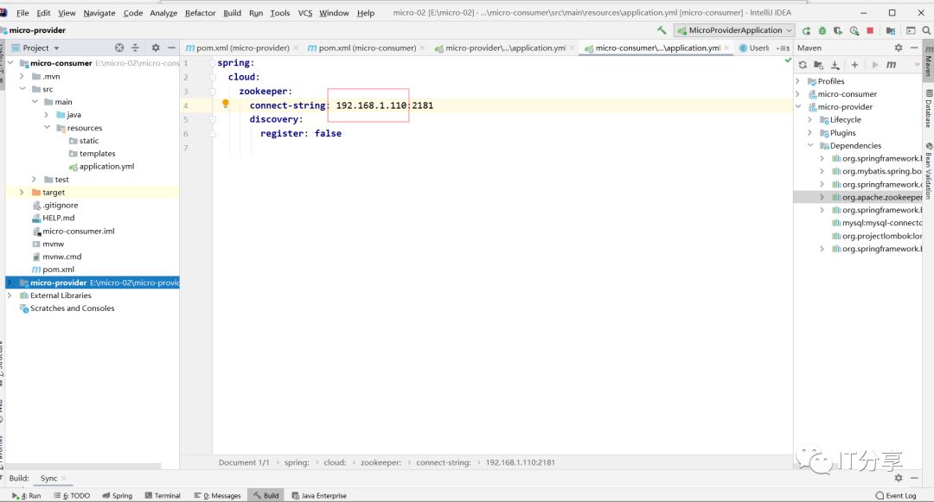This screenshot has width=934, height=502.
Task: Click the yellow intention light bulb on line 4
Action: [225, 104]
